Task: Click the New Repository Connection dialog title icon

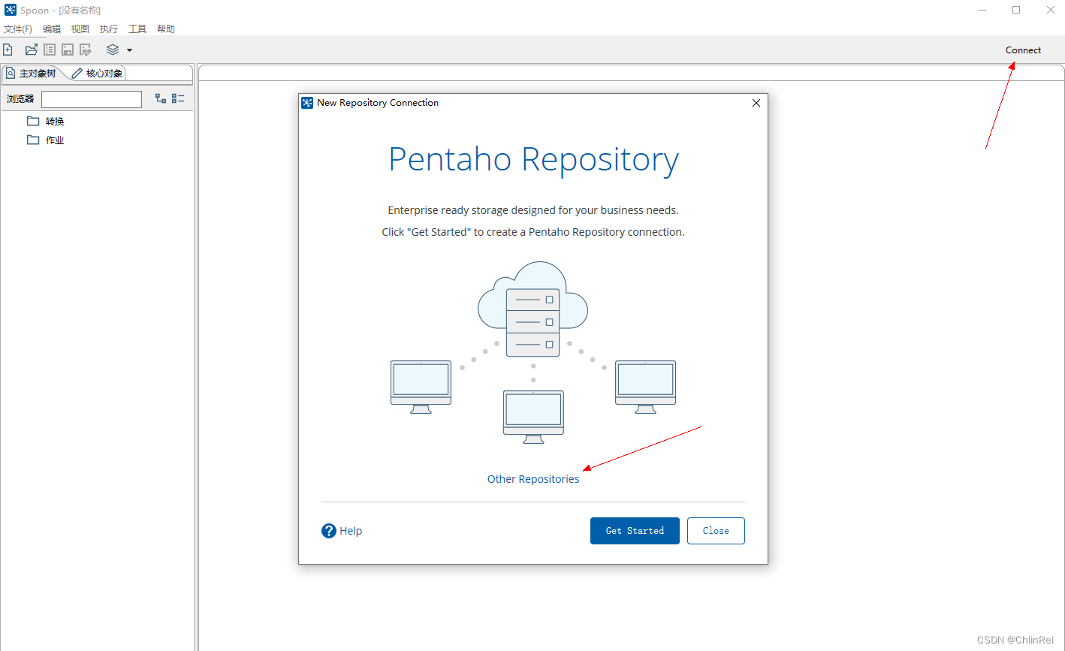Action: tap(307, 103)
